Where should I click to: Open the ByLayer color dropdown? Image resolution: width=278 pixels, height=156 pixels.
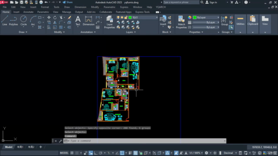(218, 17)
